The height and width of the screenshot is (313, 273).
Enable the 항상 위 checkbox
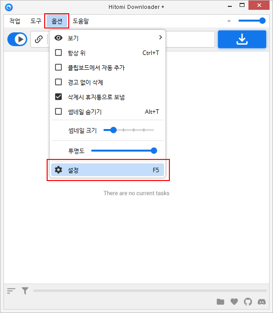click(58, 52)
